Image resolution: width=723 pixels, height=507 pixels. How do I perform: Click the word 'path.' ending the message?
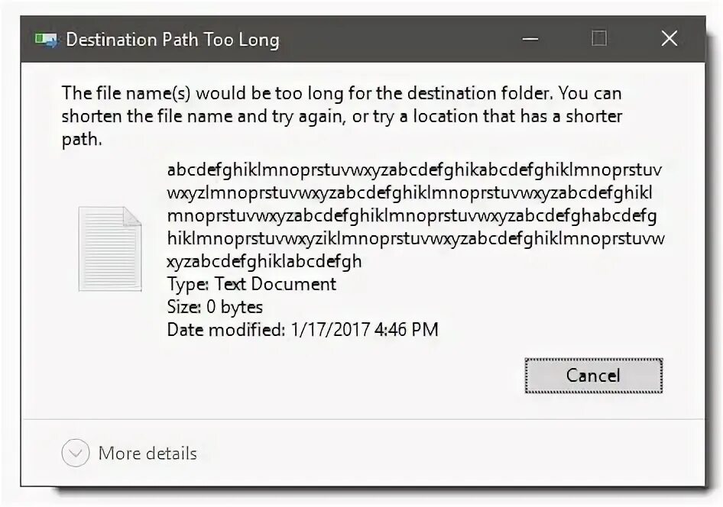tap(81, 140)
